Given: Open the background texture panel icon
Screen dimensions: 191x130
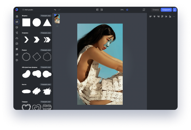Looking at the screenshot, I should pyautogui.click(x=17, y=49).
